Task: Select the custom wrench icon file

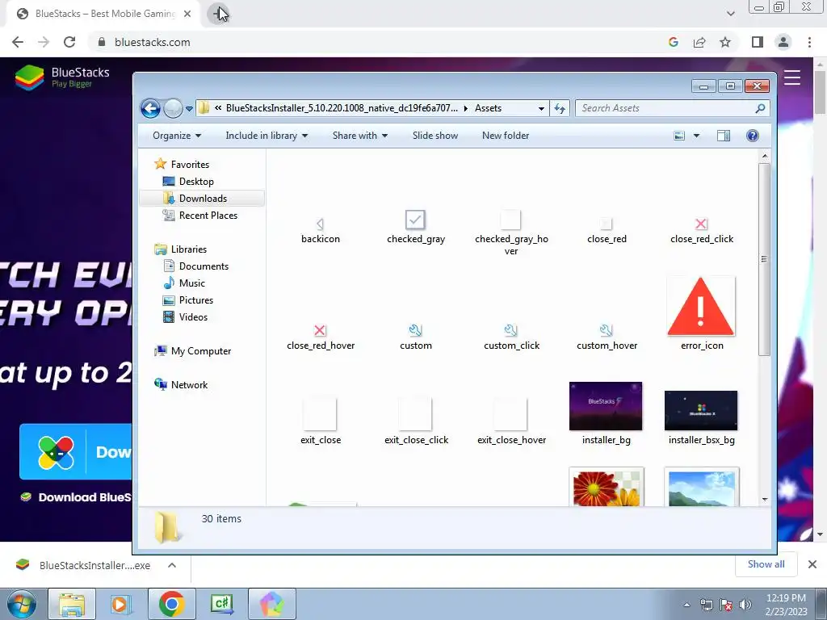Action: pos(416,338)
